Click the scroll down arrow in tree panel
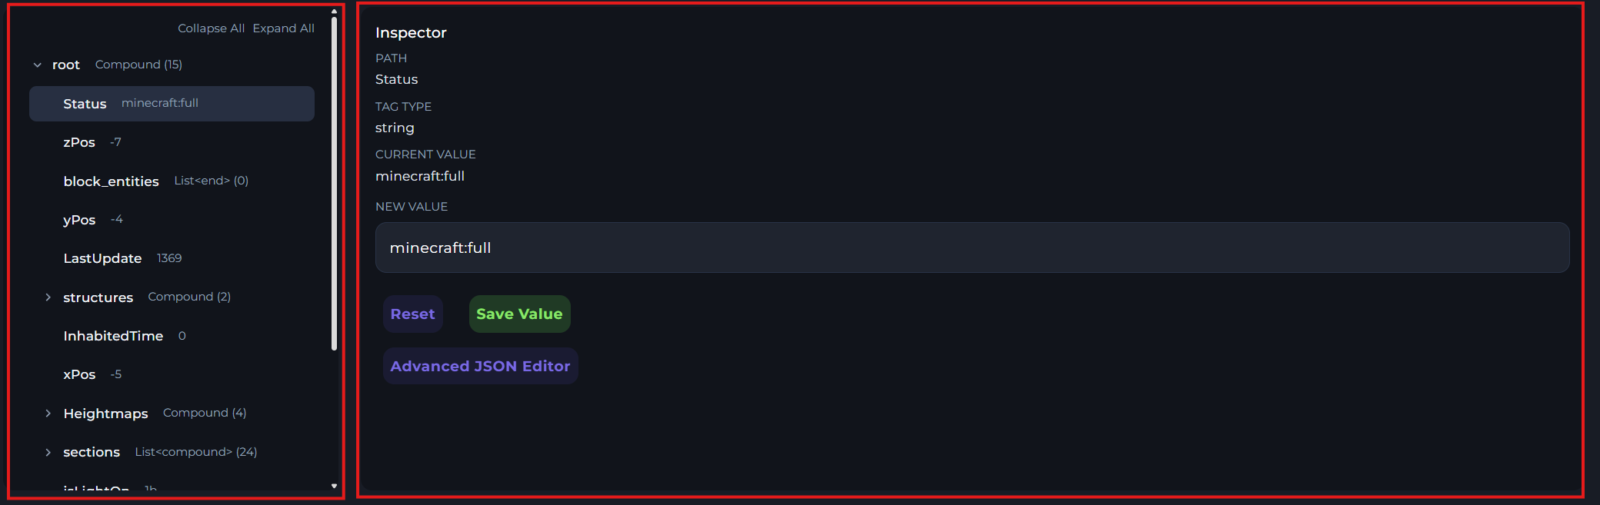Screen dimensions: 1600x505 334,486
